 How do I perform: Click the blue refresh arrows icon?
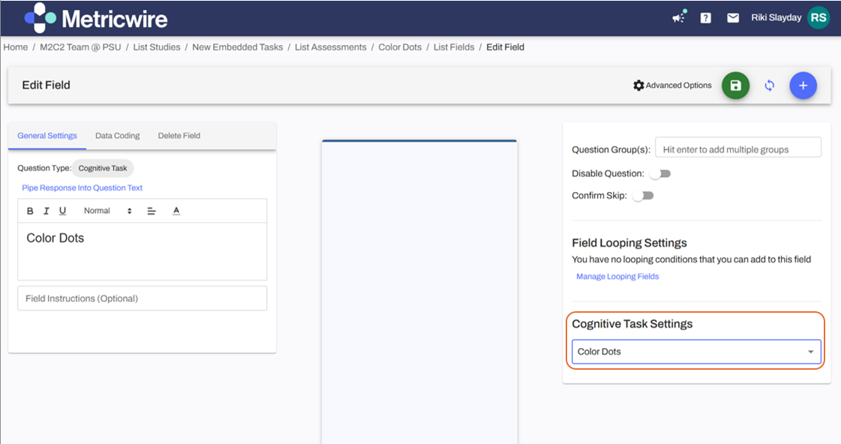click(769, 85)
